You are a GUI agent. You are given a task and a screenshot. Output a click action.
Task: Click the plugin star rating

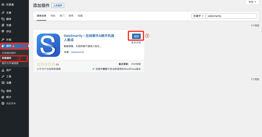(x=46, y=64)
